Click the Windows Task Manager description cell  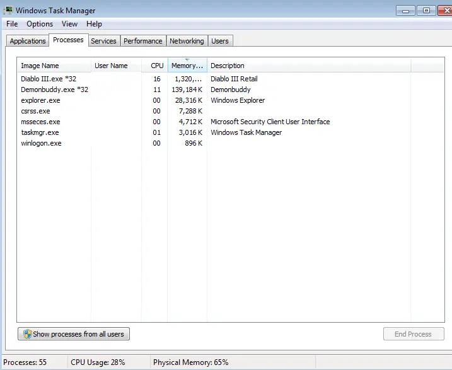tap(246, 132)
